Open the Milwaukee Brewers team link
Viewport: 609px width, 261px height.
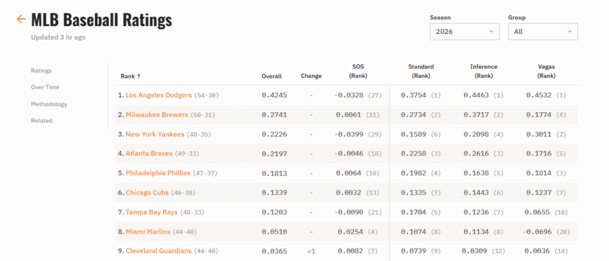point(157,115)
